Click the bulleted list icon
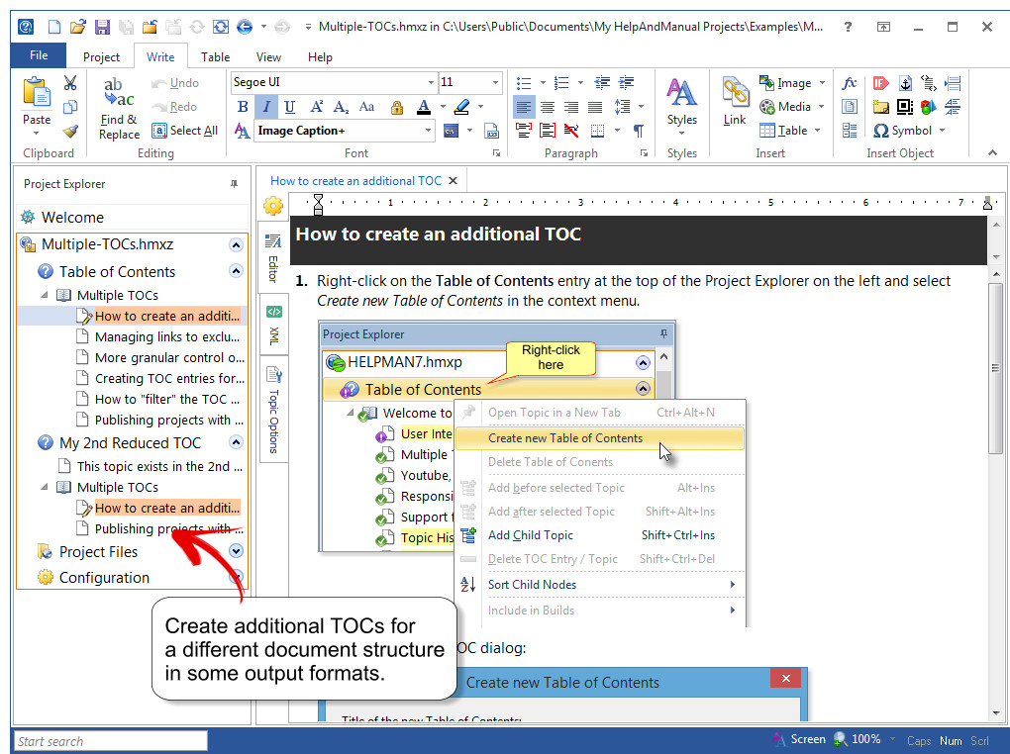This screenshot has width=1010, height=754. pos(524,83)
